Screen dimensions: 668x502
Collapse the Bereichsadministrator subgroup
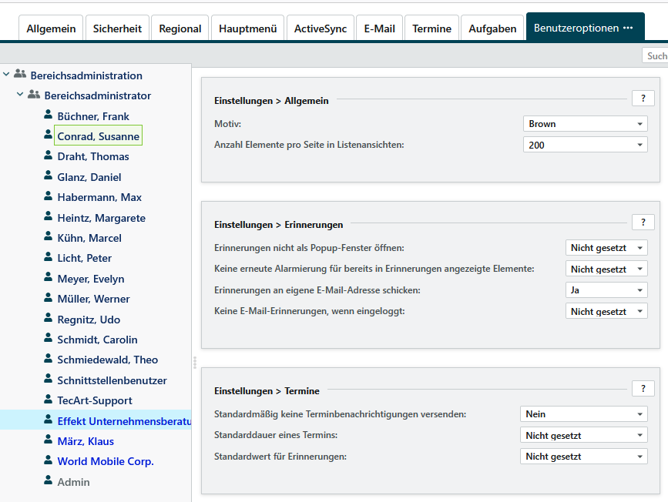(x=21, y=95)
